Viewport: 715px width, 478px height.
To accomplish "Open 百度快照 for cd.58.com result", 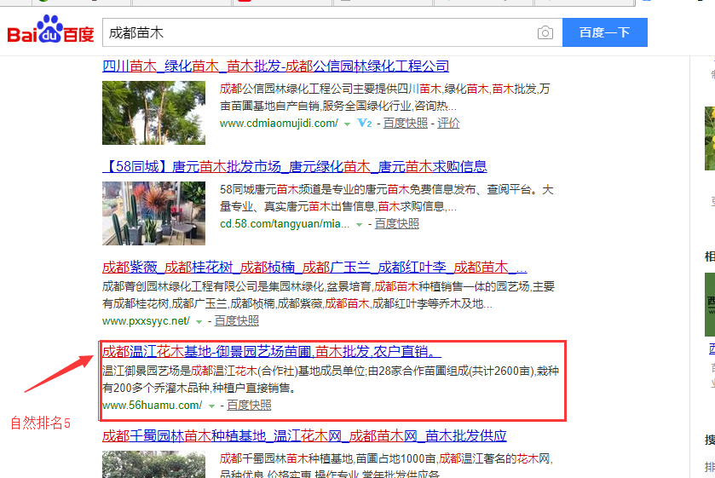I will point(397,224).
